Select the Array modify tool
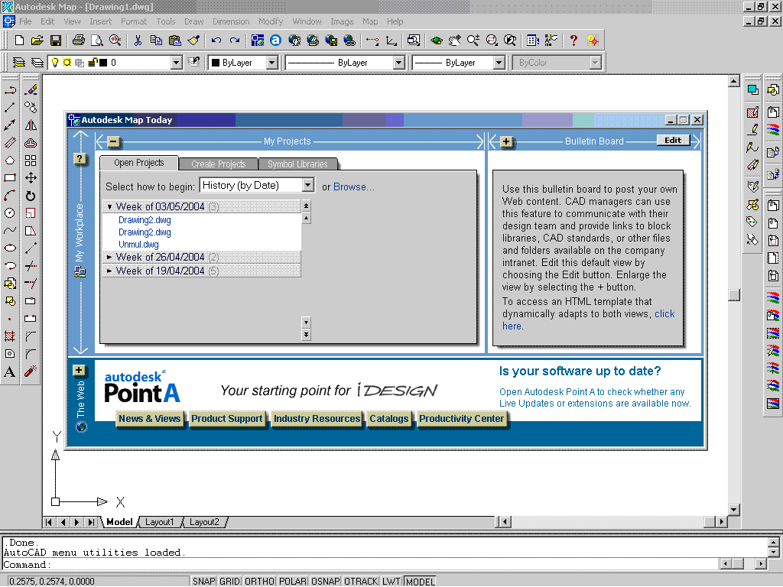 [x=31, y=161]
